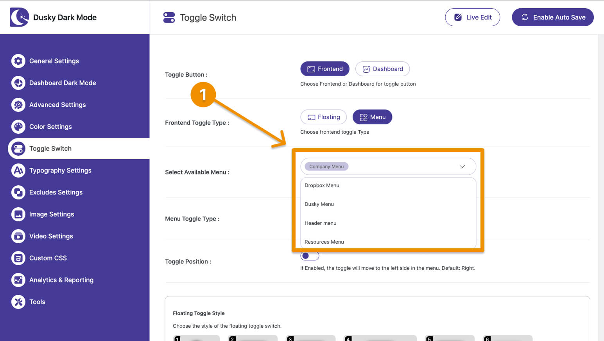Choose floating toggle style number 2
604x341 pixels.
(x=253, y=338)
